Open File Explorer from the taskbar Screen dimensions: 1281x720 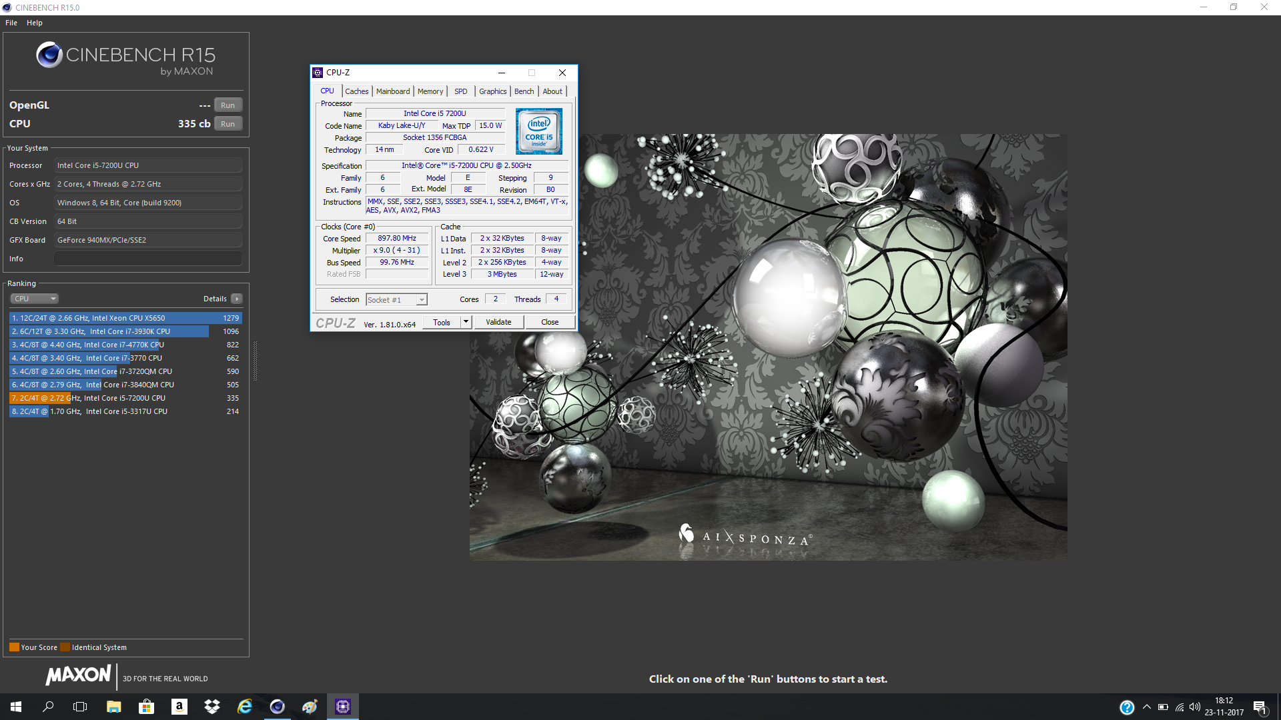point(113,707)
